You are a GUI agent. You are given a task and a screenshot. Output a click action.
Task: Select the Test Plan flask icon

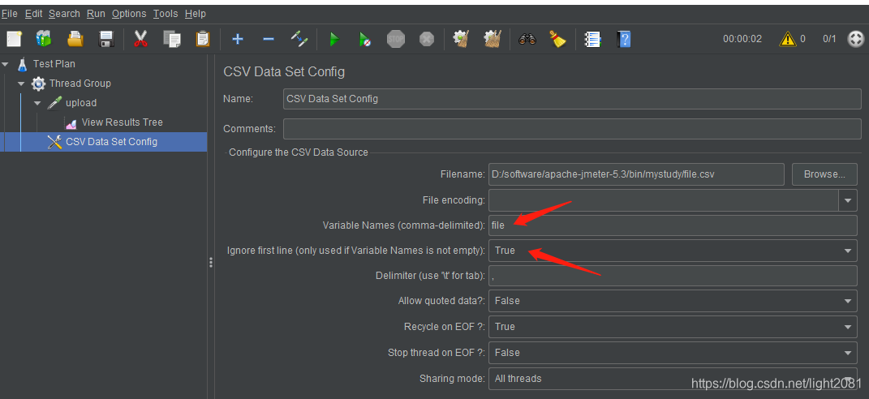click(22, 64)
